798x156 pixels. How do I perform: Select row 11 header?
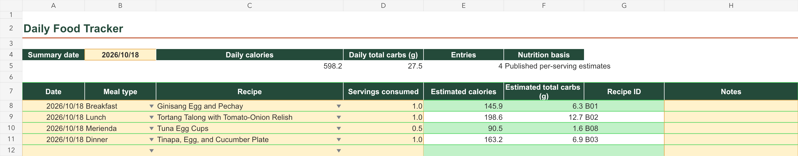click(x=11, y=139)
